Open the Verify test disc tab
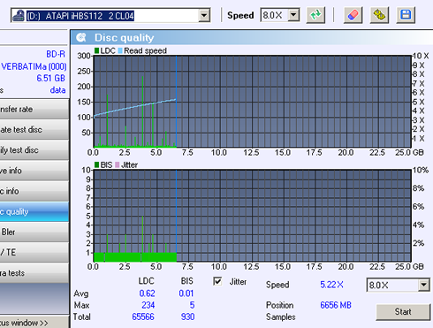The image size is (433, 328). point(34,150)
